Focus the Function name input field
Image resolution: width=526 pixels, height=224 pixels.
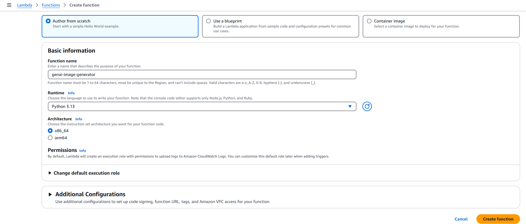[202, 74]
